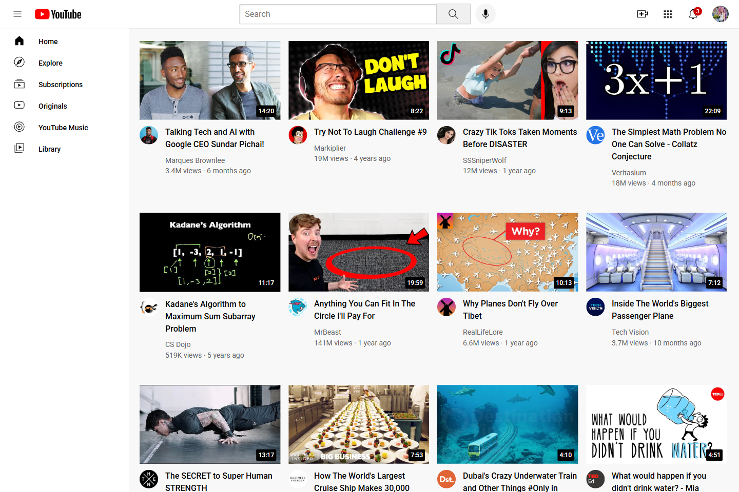This screenshot has height=492, width=739.
Task: Open the Markiplier channel name link
Action: coord(330,148)
